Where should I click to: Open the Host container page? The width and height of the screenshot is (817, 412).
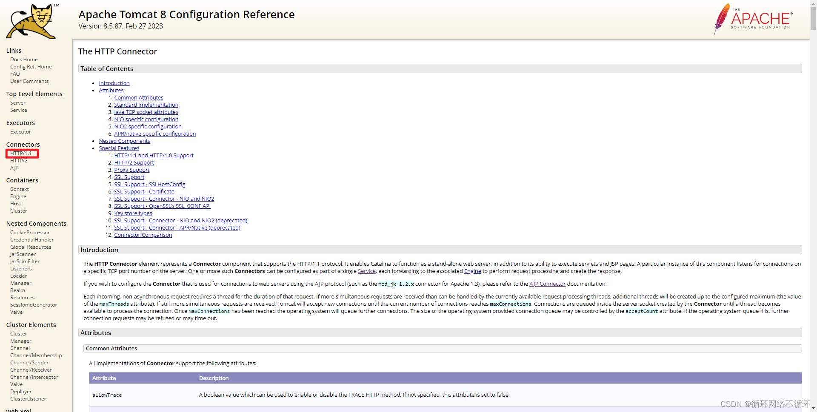16,204
